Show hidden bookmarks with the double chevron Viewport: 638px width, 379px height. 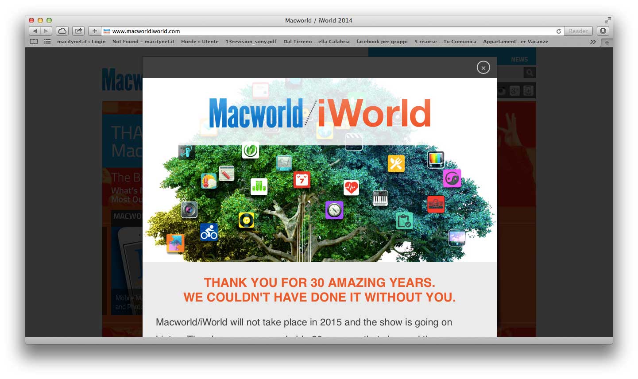pyautogui.click(x=593, y=42)
